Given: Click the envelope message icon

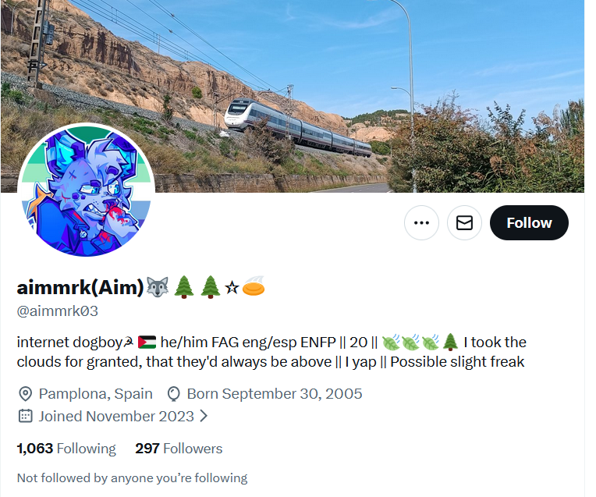Looking at the screenshot, I should 464,223.
